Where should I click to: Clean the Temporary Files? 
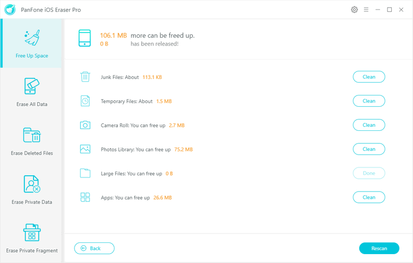(x=369, y=101)
